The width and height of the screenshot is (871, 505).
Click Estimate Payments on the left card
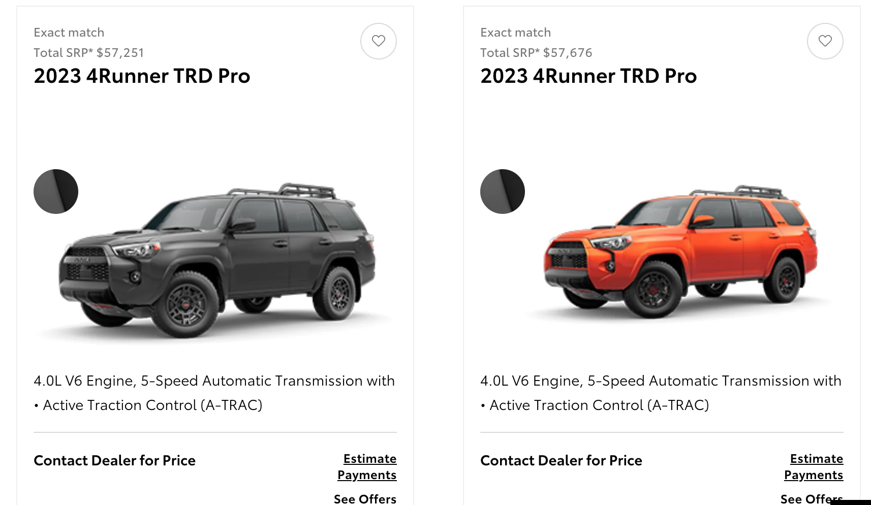[367, 467]
